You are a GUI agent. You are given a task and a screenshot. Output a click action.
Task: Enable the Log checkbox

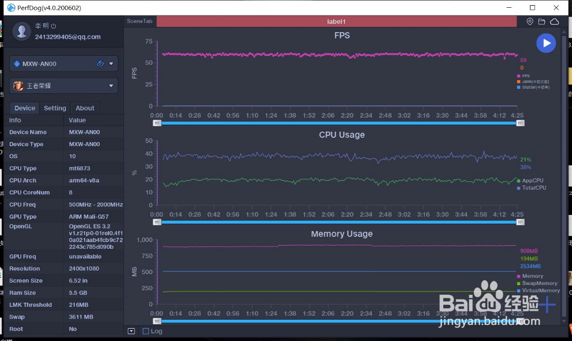[145, 331]
